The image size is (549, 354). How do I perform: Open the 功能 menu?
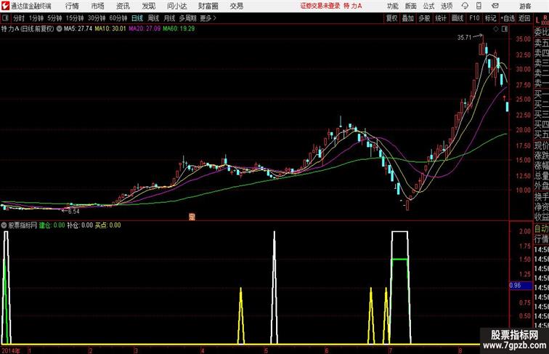point(392,6)
